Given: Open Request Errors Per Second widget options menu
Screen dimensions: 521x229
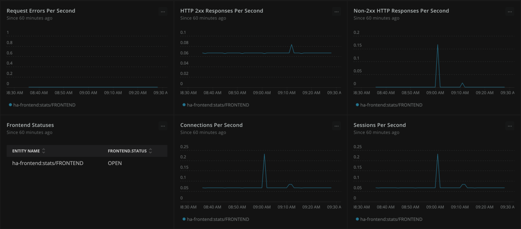Looking at the screenshot, I should 163,12.
